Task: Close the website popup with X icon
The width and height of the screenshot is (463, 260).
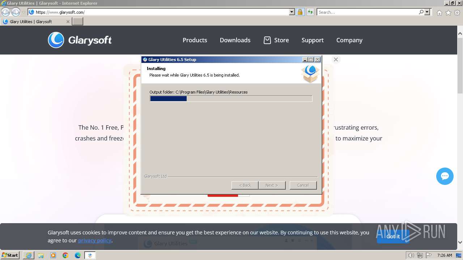Action: click(336, 60)
